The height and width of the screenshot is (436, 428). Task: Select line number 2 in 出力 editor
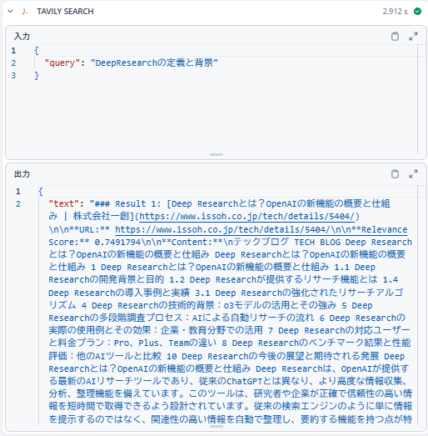coord(18,203)
